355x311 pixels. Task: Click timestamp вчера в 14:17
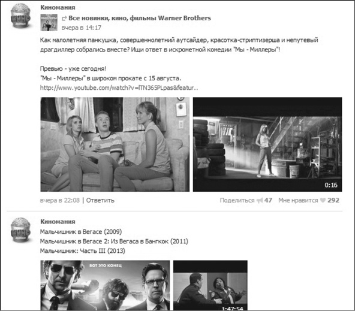point(82,28)
